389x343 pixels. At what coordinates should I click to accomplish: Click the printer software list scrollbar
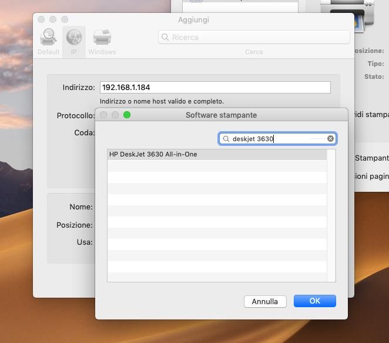[x=331, y=215]
